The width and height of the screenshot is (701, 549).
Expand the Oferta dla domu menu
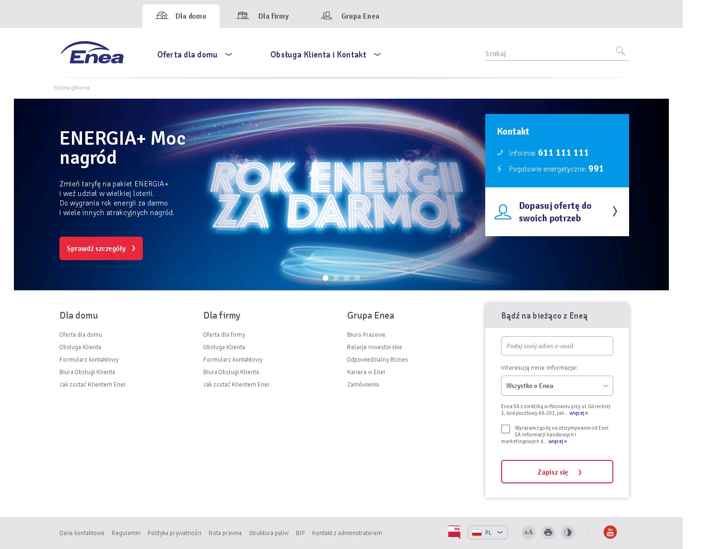point(195,55)
